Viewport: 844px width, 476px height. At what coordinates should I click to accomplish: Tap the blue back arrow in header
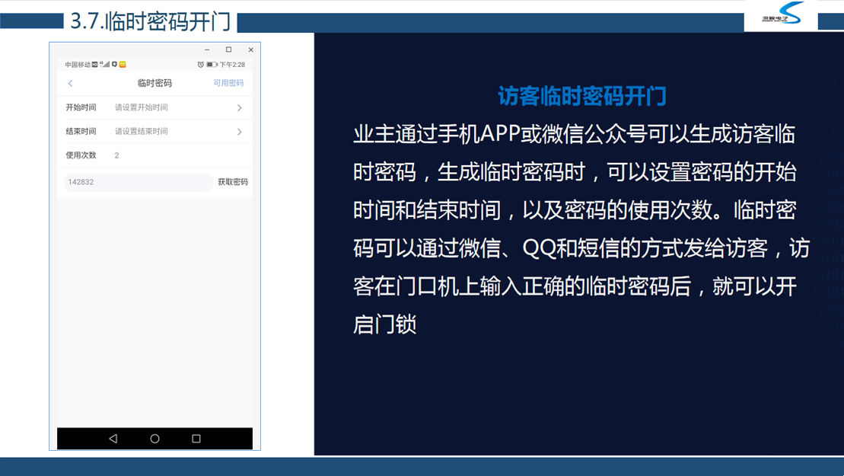pyautogui.click(x=71, y=83)
